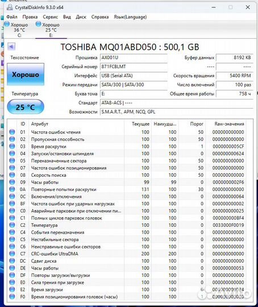Image resolution: width=258 pixels, height=307 pixels.
Task: Select disk C: tab at 36 °C
Action: [x=19, y=30]
